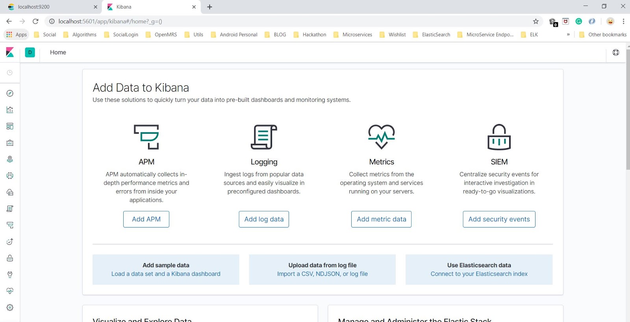Open the ELK bookmarks folder
This screenshot has height=322, width=630.
[x=529, y=35]
